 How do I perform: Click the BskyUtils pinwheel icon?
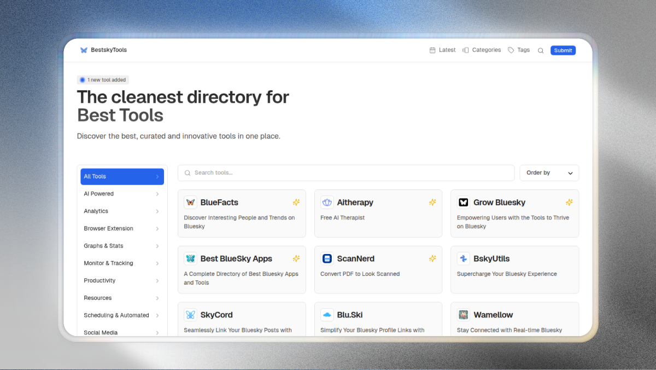point(463,259)
